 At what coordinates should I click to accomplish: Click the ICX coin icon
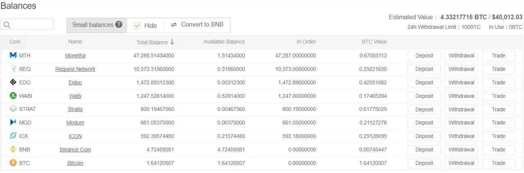pyautogui.click(x=13, y=136)
